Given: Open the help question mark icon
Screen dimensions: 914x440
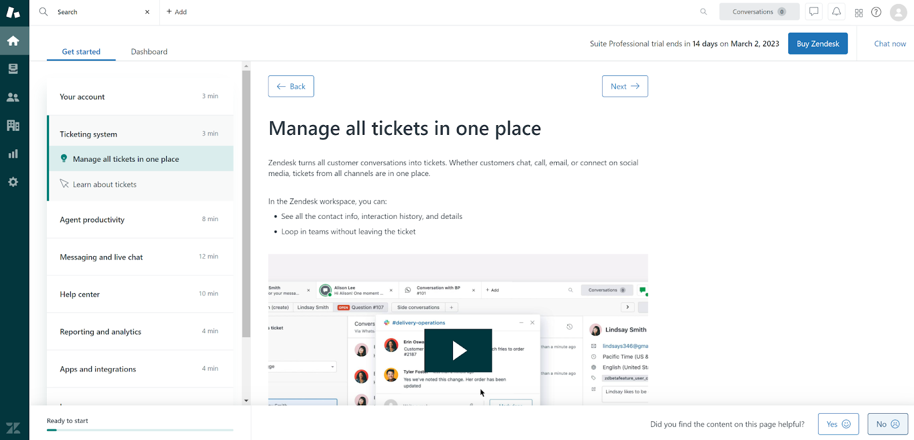Looking at the screenshot, I should coord(876,12).
